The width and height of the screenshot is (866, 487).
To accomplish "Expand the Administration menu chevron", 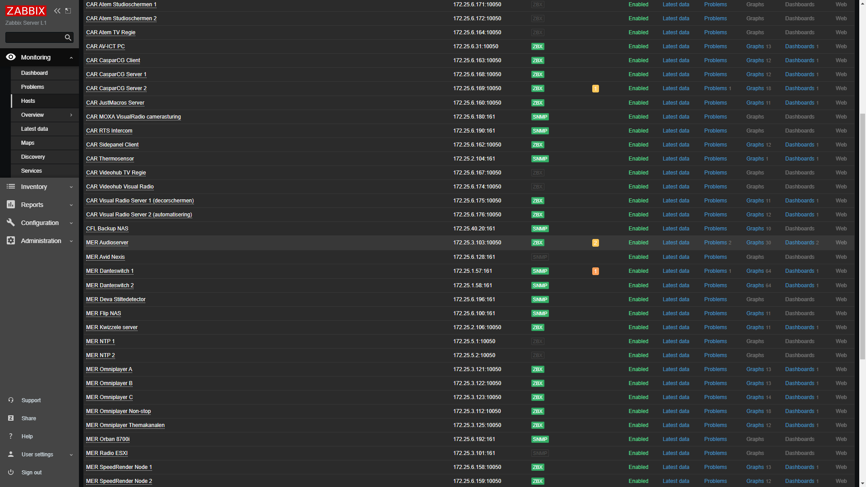I will click(71, 241).
